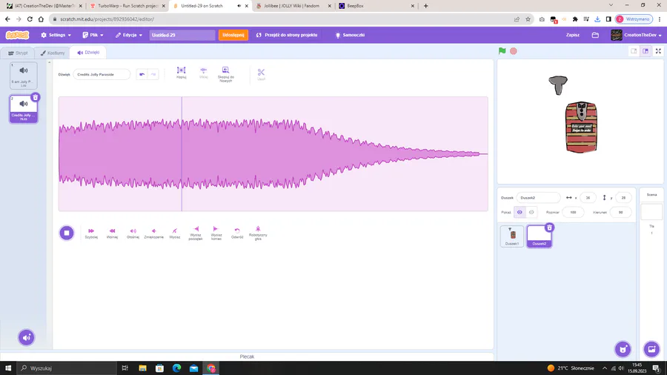Apply the Wolniej (slower) effect
The image size is (667, 375).
point(112,233)
